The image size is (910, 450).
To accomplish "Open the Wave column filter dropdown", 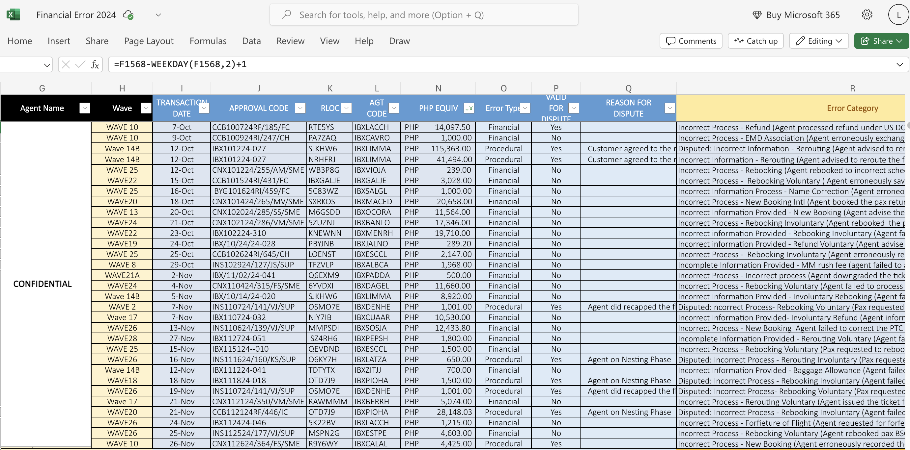I will [146, 108].
